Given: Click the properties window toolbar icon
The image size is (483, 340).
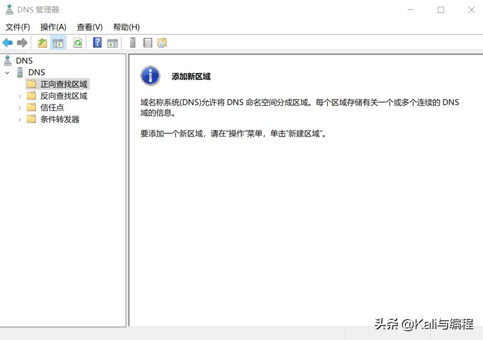Looking at the screenshot, I should (x=113, y=43).
